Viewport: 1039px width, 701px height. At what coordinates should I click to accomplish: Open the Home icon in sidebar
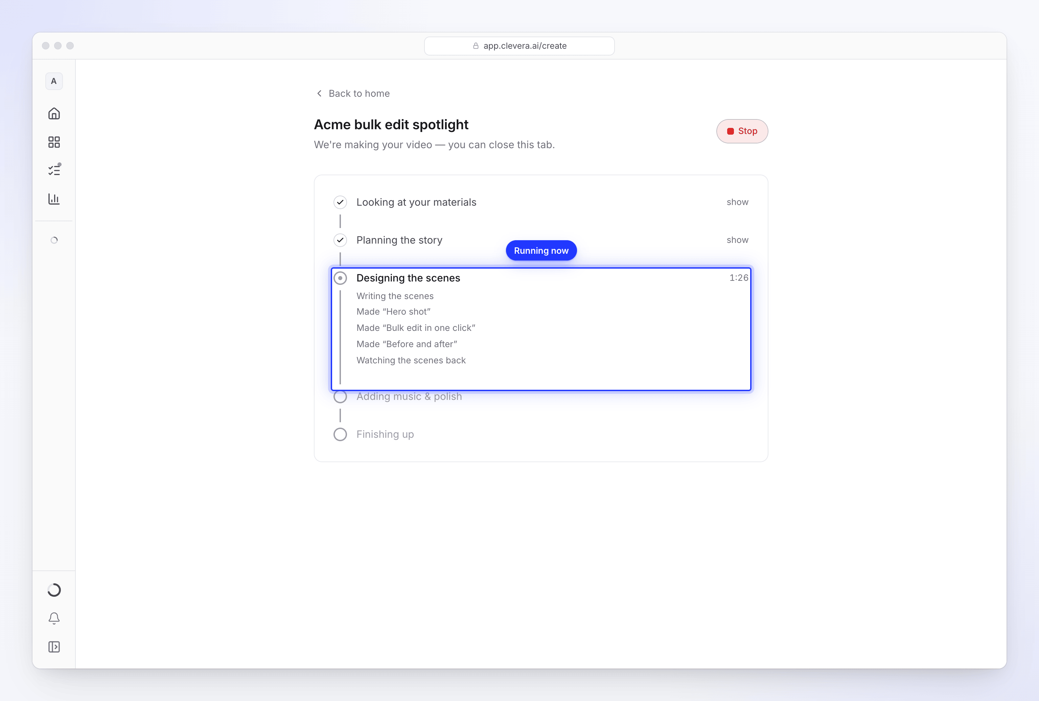(x=54, y=114)
